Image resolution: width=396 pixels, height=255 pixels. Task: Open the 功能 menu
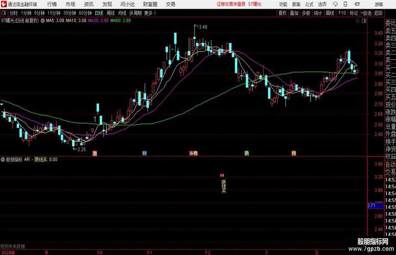coord(283,4)
